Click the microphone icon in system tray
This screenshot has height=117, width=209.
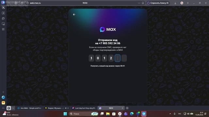coord(174,114)
